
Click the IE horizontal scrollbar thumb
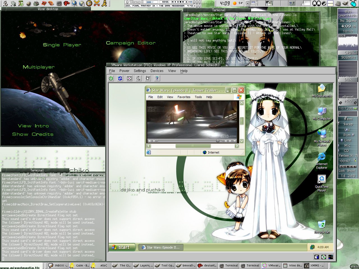(193, 146)
